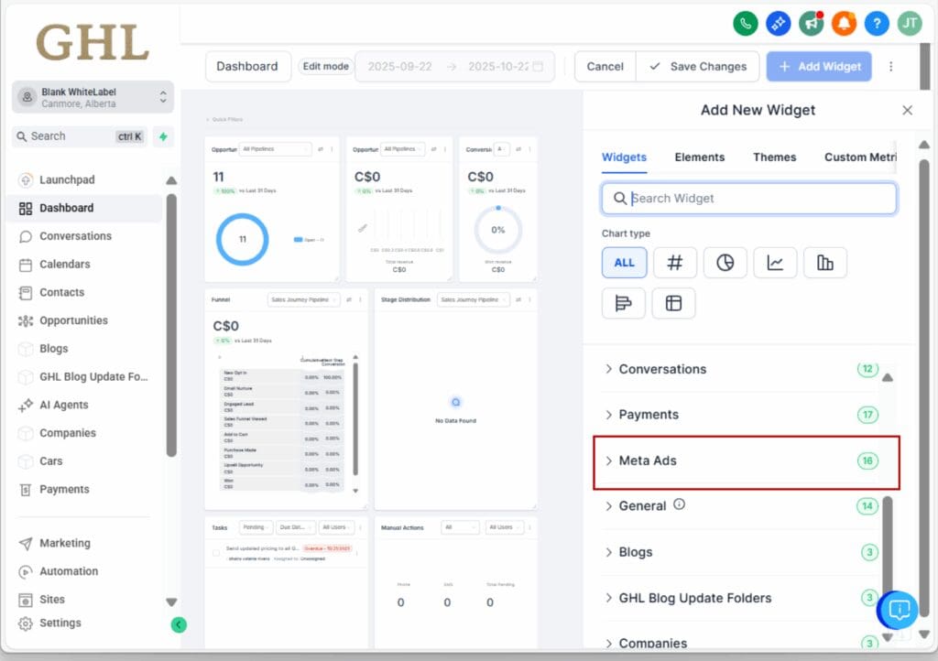Switch to the Elements tab
This screenshot has height=661, width=938.
[700, 157]
